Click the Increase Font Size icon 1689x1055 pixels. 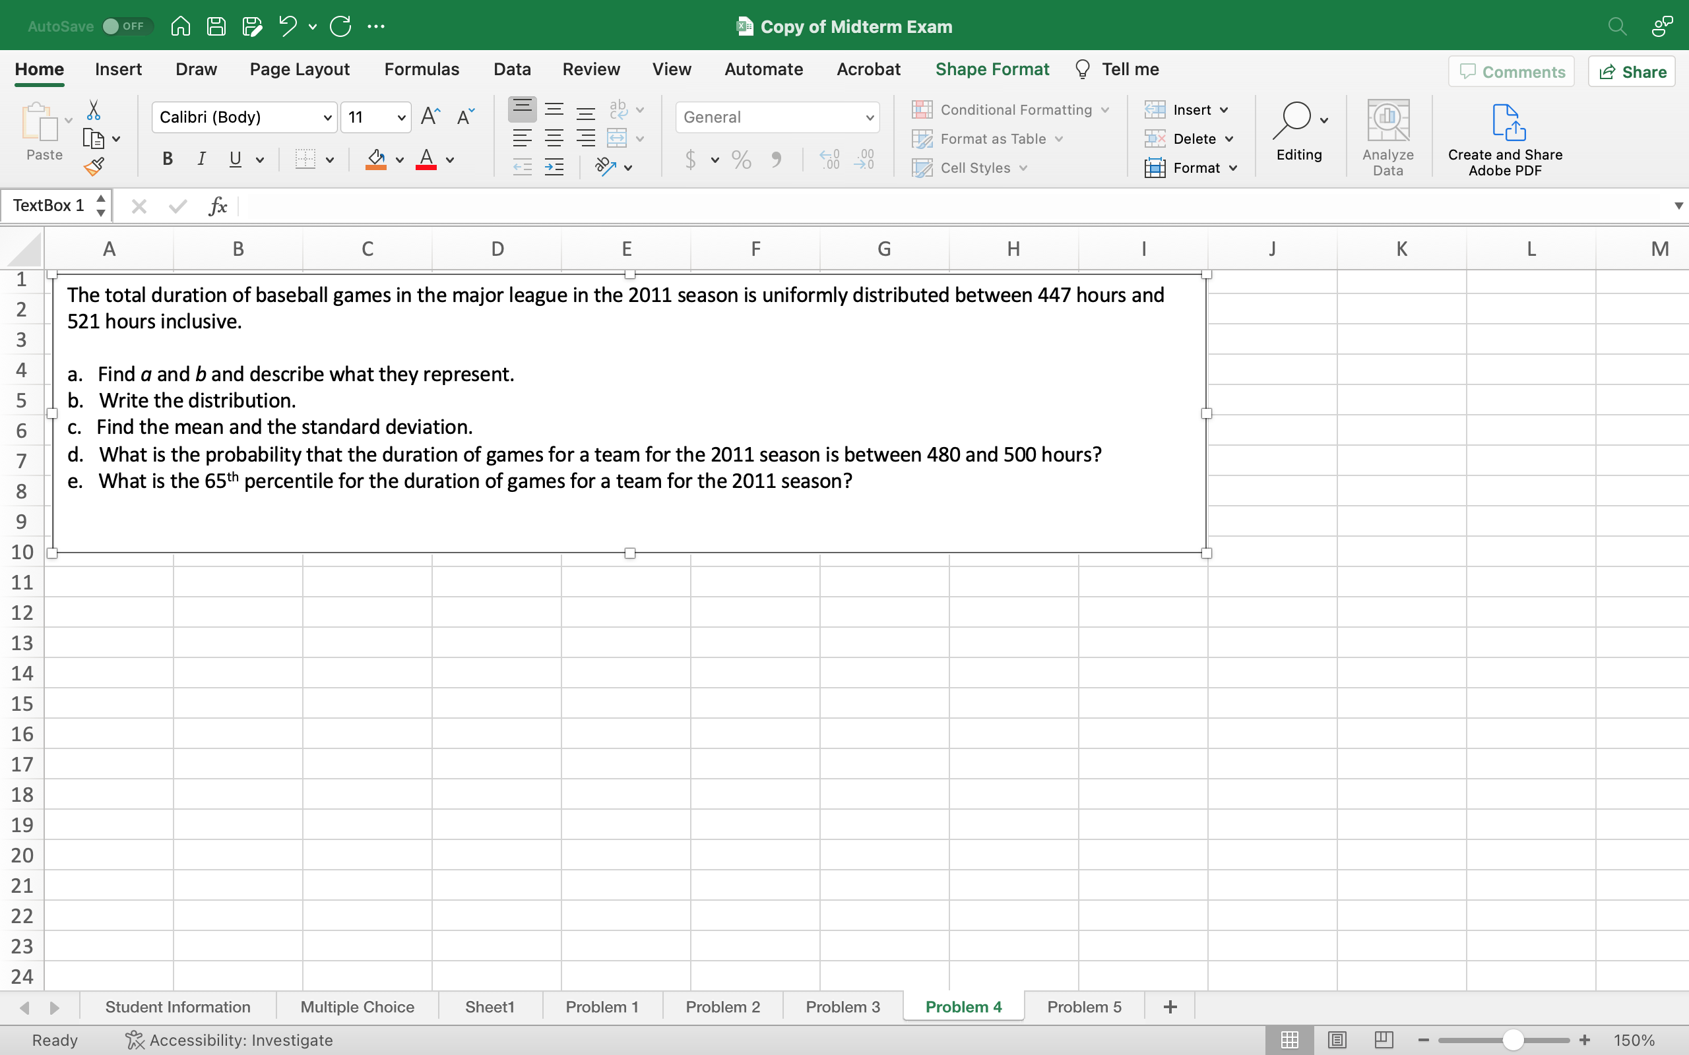coord(431,117)
